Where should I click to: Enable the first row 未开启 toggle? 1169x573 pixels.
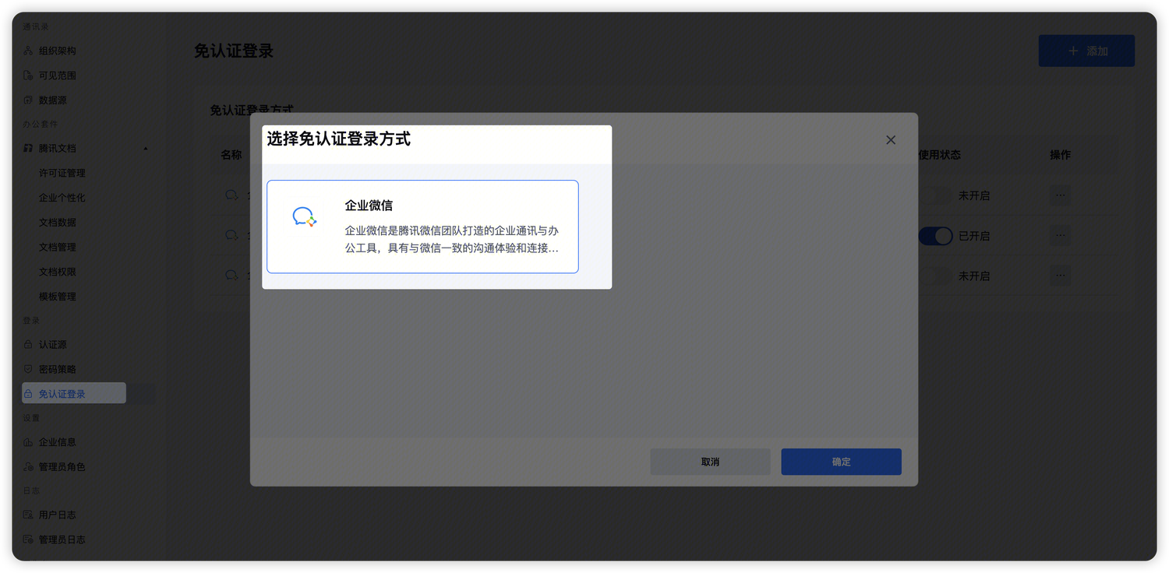935,195
